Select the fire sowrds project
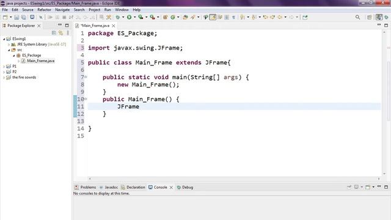The width and height of the screenshot is (391, 220). click(x=24, y=78)
